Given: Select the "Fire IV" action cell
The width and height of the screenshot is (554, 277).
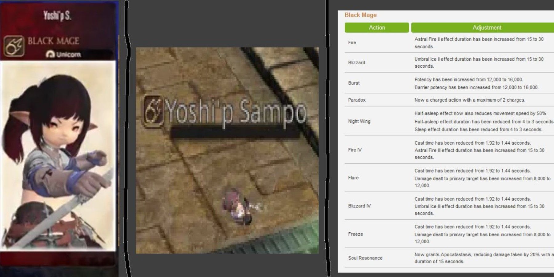Looking at the screenshot, I should tap(355, 150).
